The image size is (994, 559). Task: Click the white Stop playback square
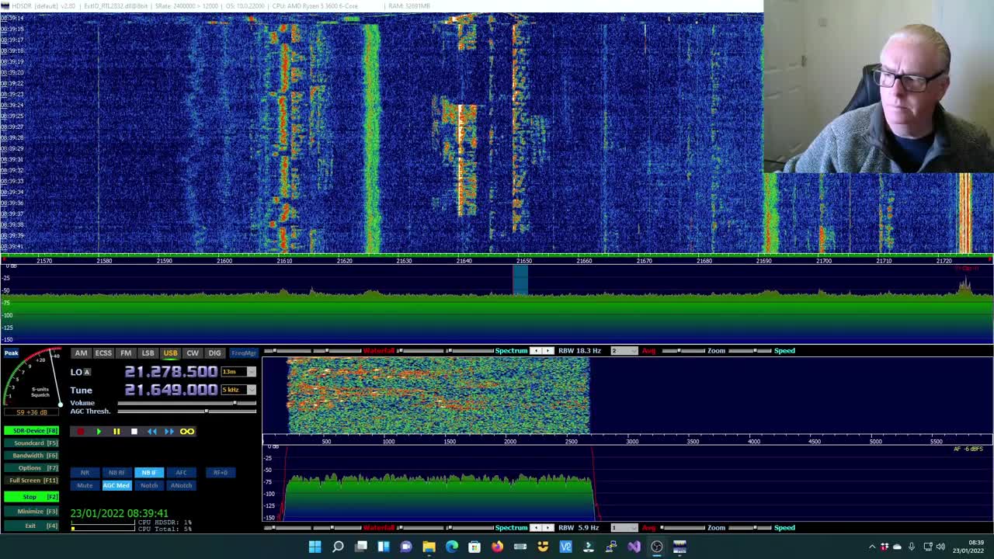click(x=134, y=432)
